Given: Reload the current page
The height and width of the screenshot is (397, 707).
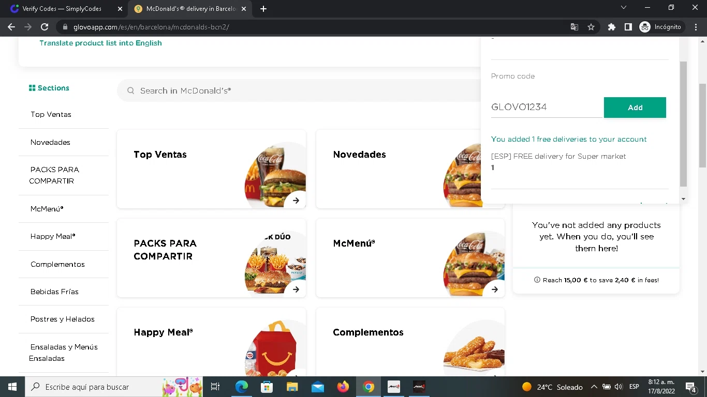Looking at the screenshot, I should [x=45, y=27].
